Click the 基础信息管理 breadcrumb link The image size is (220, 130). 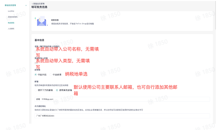pyautogui.click(x=38, y=3)
